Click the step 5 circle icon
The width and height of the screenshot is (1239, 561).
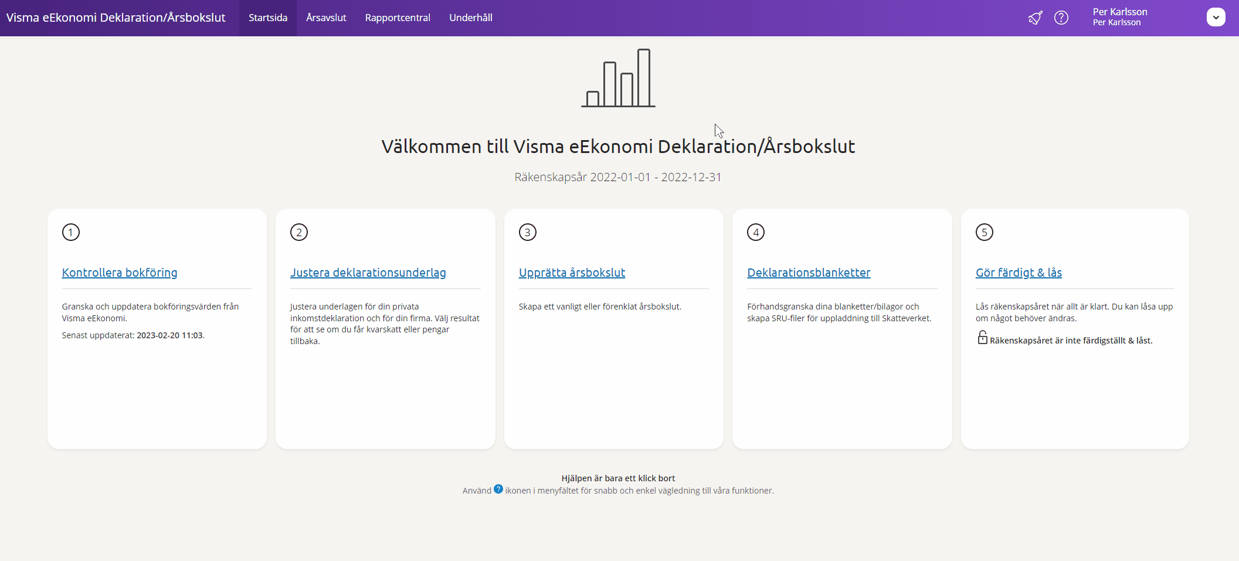click(x=985, y=232)
